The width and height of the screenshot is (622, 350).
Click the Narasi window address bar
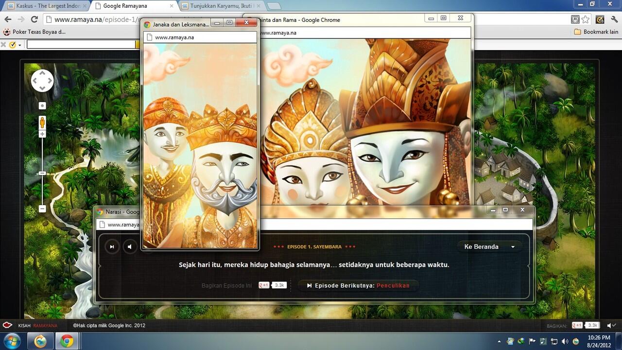(x=314, y=224)
